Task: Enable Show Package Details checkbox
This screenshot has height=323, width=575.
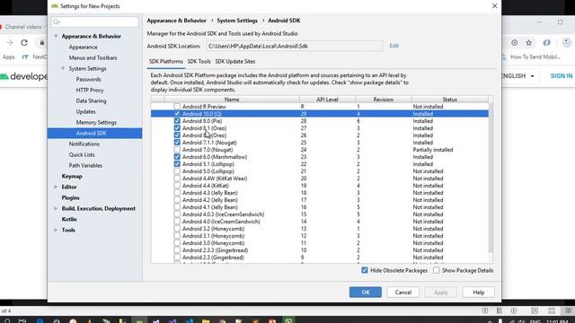Action: tap(436, 270)
